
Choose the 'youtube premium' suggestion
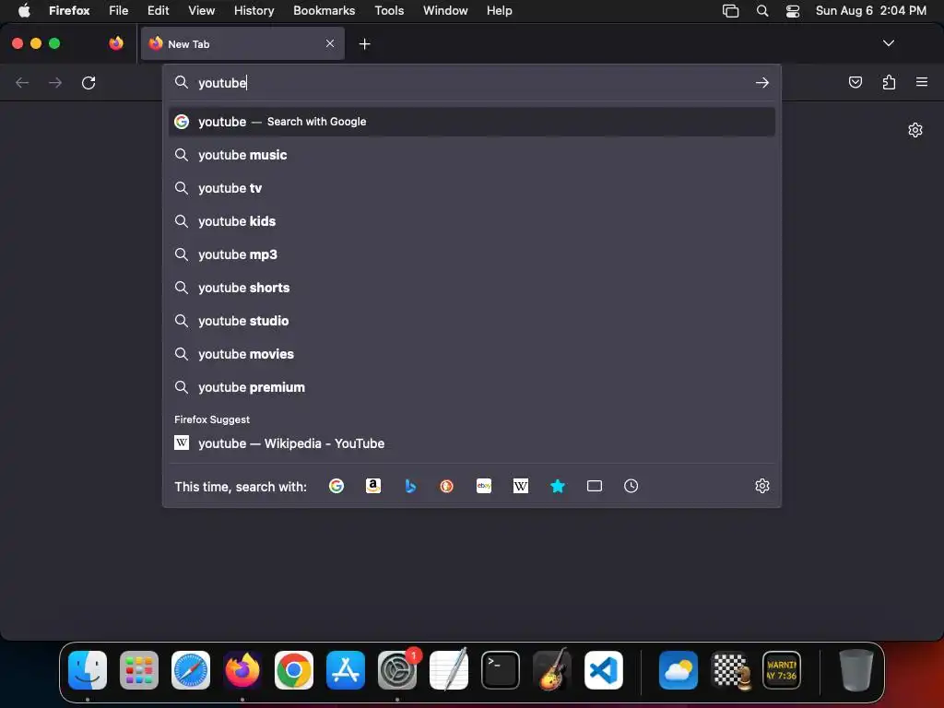(x=471, y=387)
